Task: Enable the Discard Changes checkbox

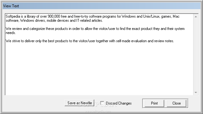Action: click(102, 103)
